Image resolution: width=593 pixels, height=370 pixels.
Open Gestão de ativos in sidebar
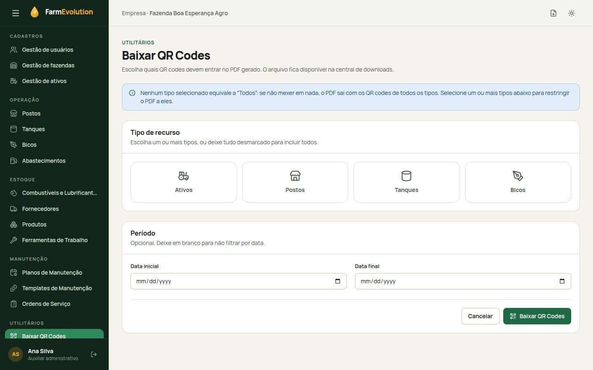click(54, 81)
